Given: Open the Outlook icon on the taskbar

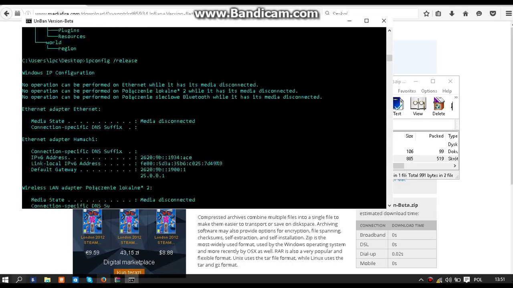Looking at the screenshot, I should [75, 280].
